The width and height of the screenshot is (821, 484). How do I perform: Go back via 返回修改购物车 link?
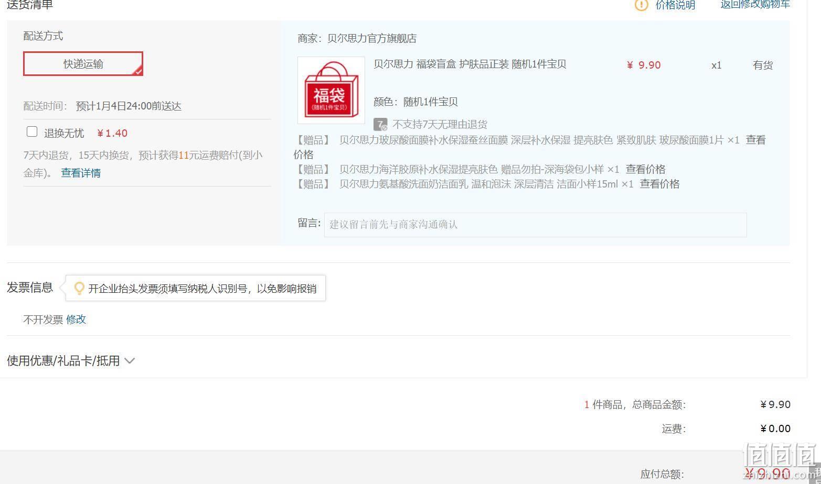click(755, 4)
